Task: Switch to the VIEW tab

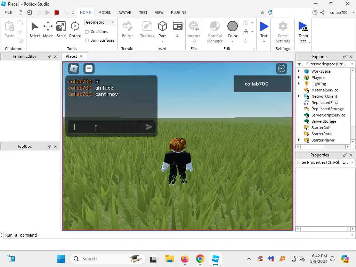Action: pos(159,13)
